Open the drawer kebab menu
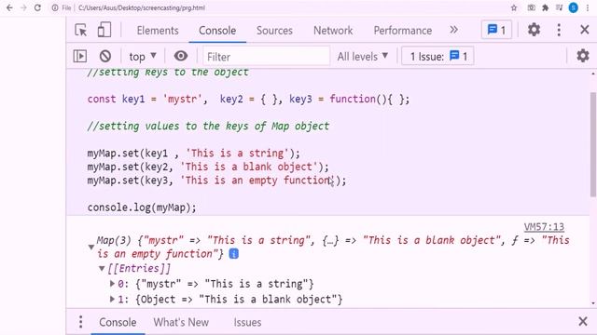 [80, 322]
